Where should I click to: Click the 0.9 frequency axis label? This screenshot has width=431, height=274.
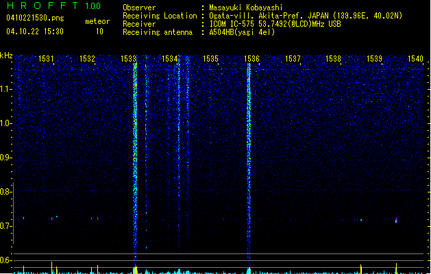pyautogui.click(x=5, y=158)
